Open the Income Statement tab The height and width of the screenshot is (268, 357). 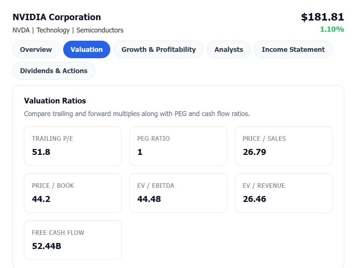tap(293, 50)
